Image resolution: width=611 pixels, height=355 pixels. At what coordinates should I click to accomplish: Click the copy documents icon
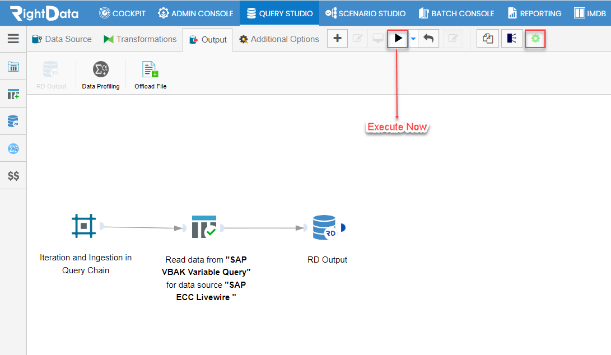(x=488, y=39)
